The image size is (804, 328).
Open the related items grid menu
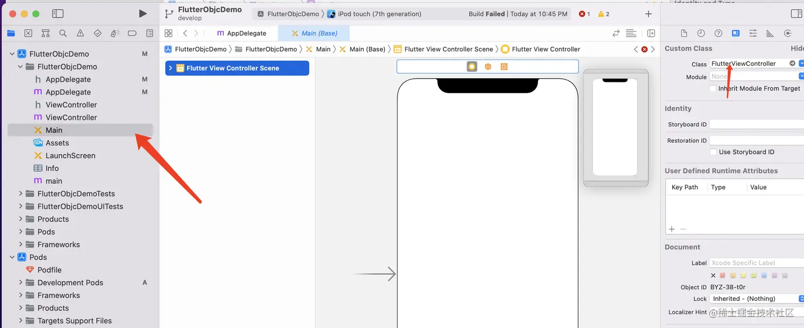169,33
